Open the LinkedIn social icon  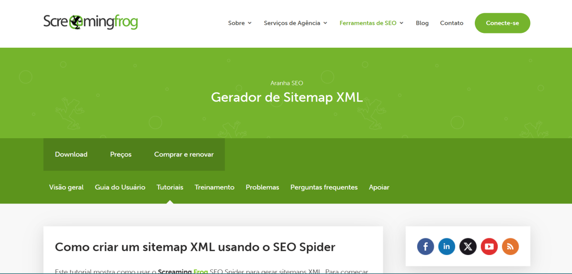[x=447, y=246]
